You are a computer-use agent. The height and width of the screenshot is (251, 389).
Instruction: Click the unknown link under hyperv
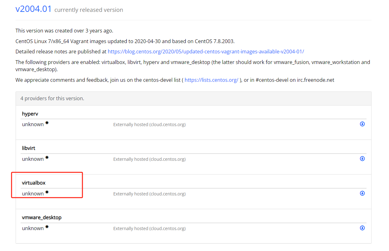pyautogui.click(x=33, y=124)
